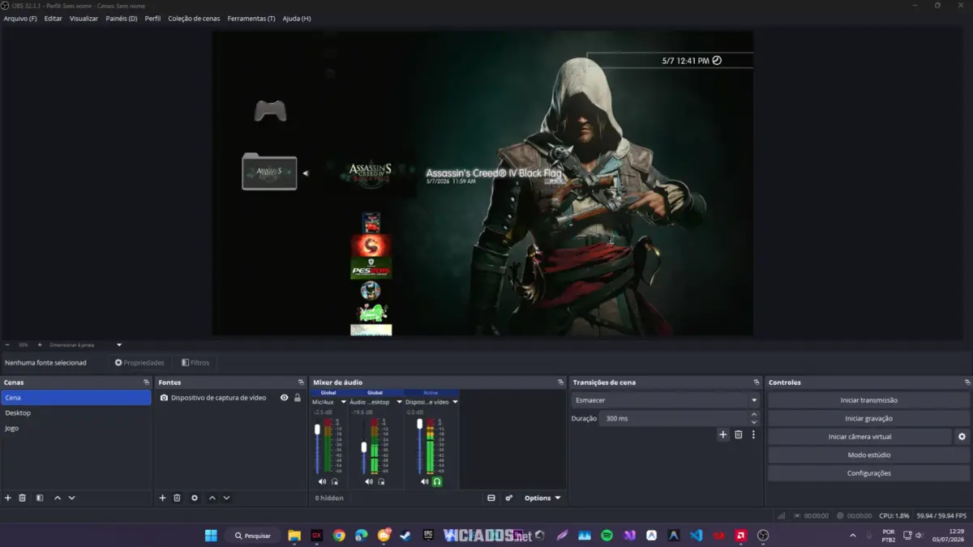
Task: Open advanced audio properties gears icon
Action: pos(509,498)
